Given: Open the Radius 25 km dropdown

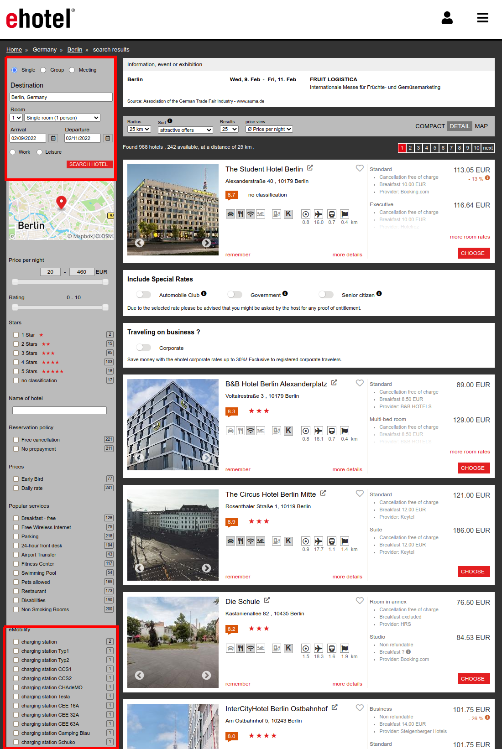Looking at the screenshot, I should (139, 129).
